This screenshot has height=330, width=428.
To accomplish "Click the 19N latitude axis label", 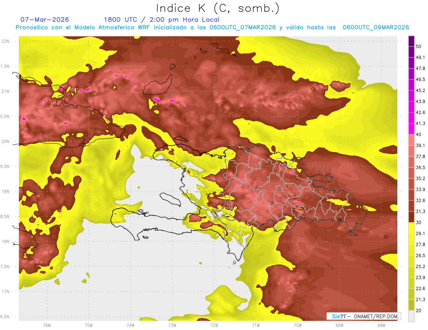I will coord(5,192).
